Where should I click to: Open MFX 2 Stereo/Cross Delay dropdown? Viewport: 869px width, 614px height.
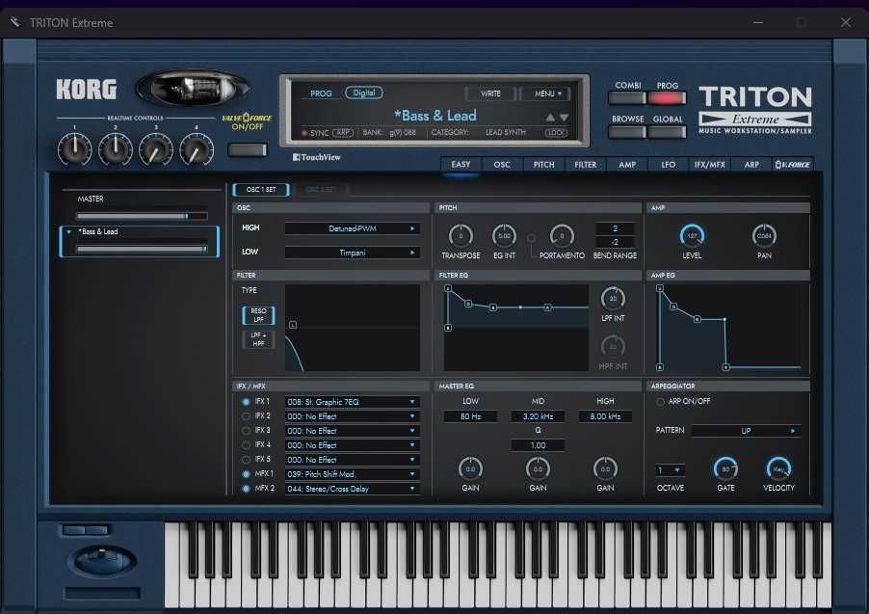[352, 489]
